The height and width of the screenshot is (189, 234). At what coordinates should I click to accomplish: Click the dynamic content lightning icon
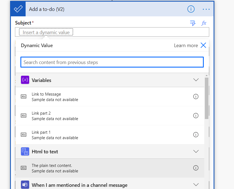click(x=193, y=23)
